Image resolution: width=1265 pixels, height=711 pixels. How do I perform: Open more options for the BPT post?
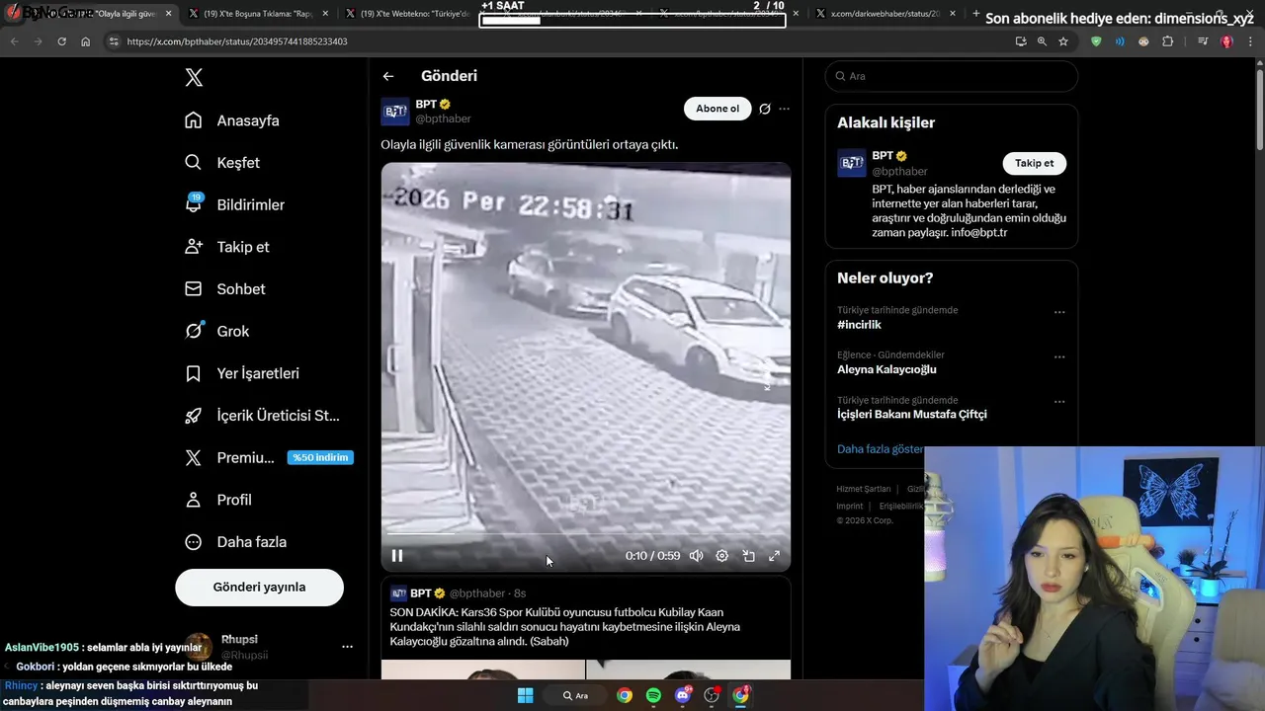click(785, 109)
